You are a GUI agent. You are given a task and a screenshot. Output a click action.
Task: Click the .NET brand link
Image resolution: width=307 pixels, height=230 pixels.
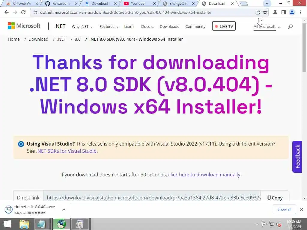(x=60, y=26)
